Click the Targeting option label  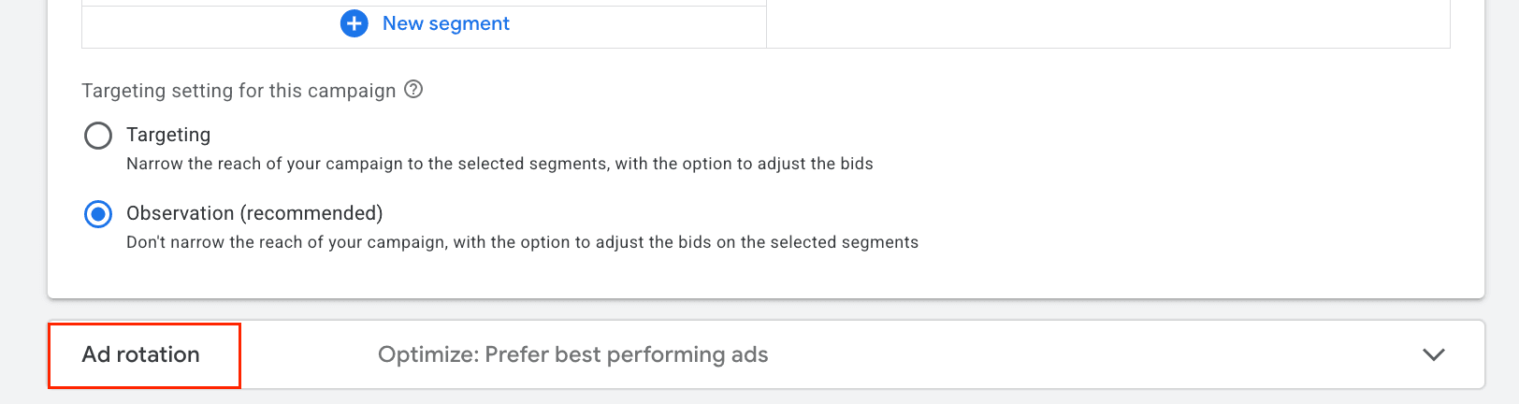point(168,135)
